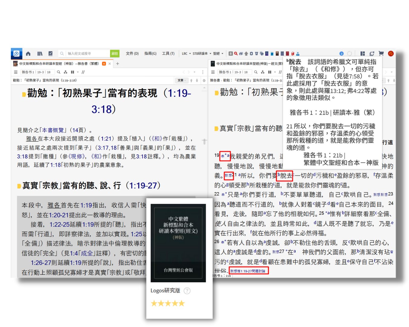Image resolution: width=409 pixels, height=327 pixels.
Task: Click the five-star rating on resource card
Action: coord(168,303)
